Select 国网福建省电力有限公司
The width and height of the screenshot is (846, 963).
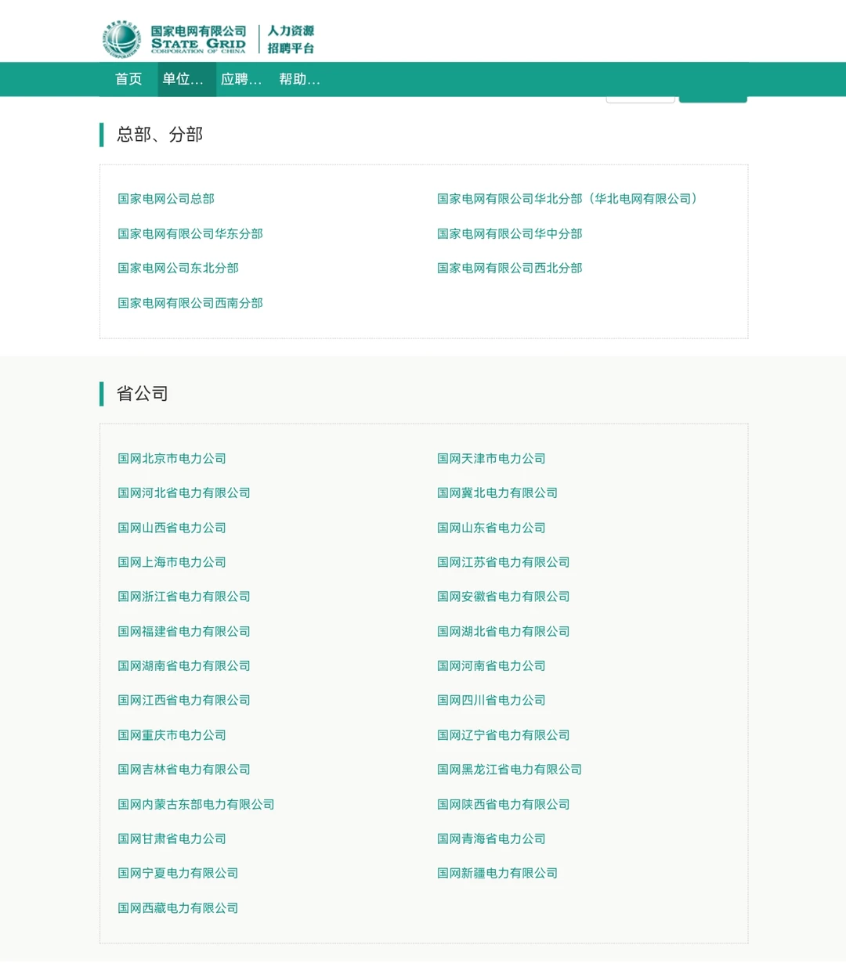[184, 631]
